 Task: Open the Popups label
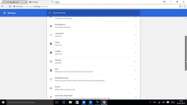tap(58, 60)
